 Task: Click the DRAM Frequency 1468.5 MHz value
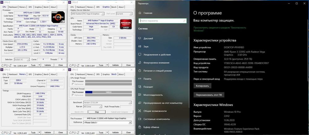pyautogui.click(x=40, y=93)
